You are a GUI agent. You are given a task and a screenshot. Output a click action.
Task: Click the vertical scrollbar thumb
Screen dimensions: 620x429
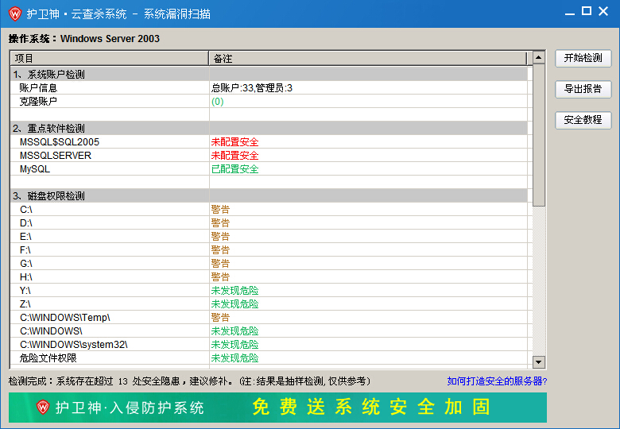tap(539, 135)
